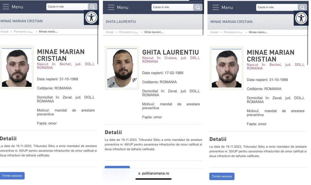Tap the politiaromana.ro address bar
This screenshot has width=311, height=185.
tap(153, 173)
